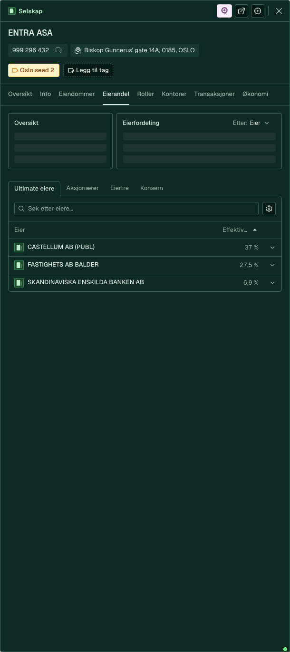Go to the Transaksjoner tab
290x652 pixels.
214,94
